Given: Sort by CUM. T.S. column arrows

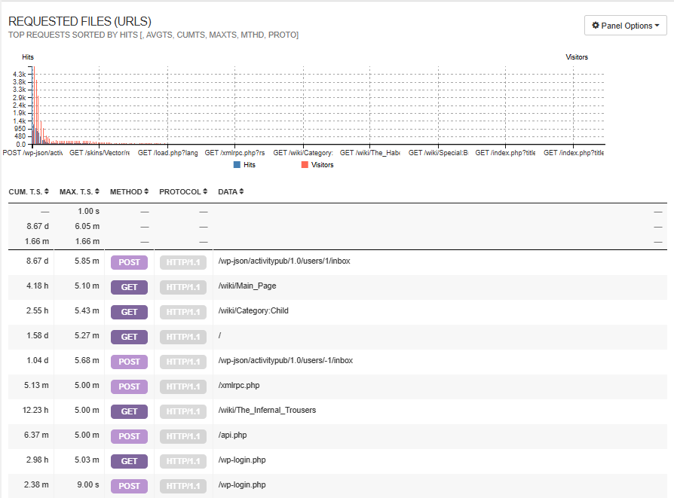Looking at the screenshot, I should click(x=47, y=192).
